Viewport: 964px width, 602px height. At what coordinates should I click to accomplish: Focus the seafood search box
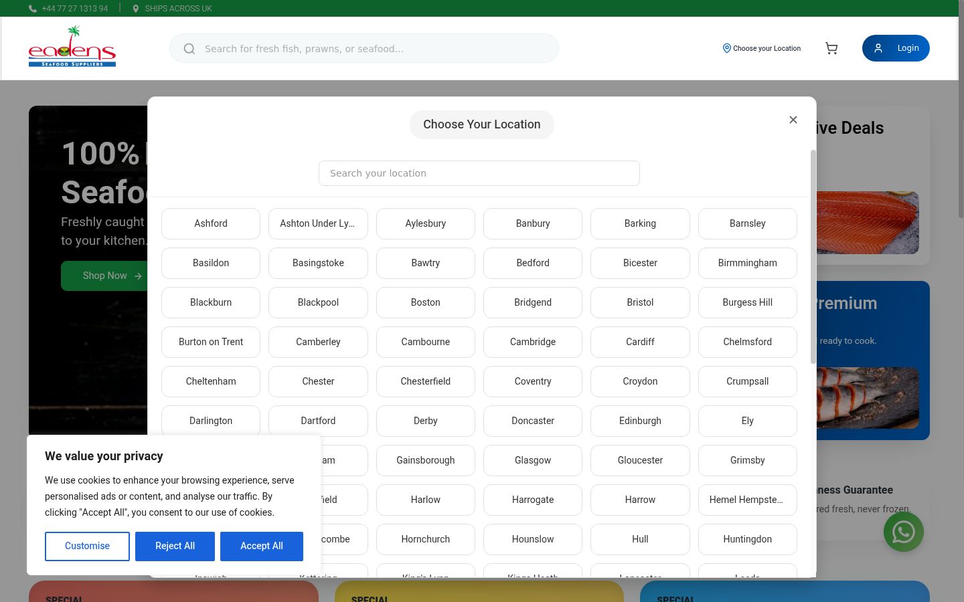(x=364, y=48)
